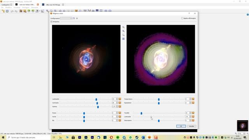Reset the Blu value
249x140 pixels.
click(120, 121)
